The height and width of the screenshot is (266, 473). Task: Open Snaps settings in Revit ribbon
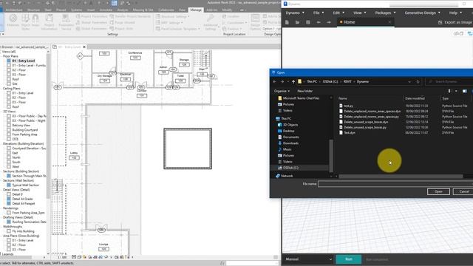click(35, 21)
